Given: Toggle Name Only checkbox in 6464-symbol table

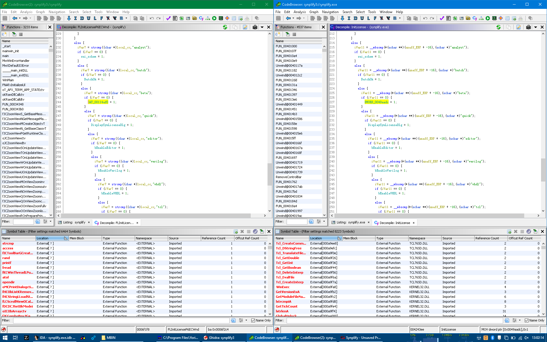Looking at the screenshot, I should pyautogui.click(x=253, y=320).
